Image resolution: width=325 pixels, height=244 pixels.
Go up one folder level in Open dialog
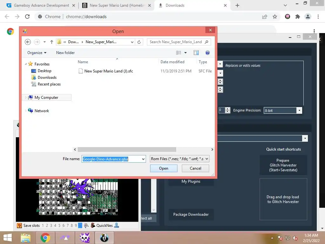pyautogui.click(x=52, y=42)
